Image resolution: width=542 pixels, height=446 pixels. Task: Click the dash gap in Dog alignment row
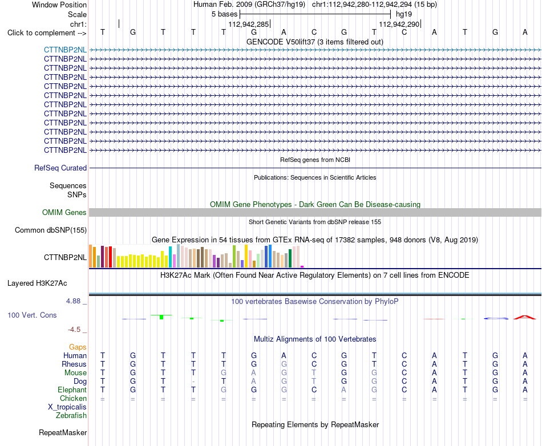[193, 382]
